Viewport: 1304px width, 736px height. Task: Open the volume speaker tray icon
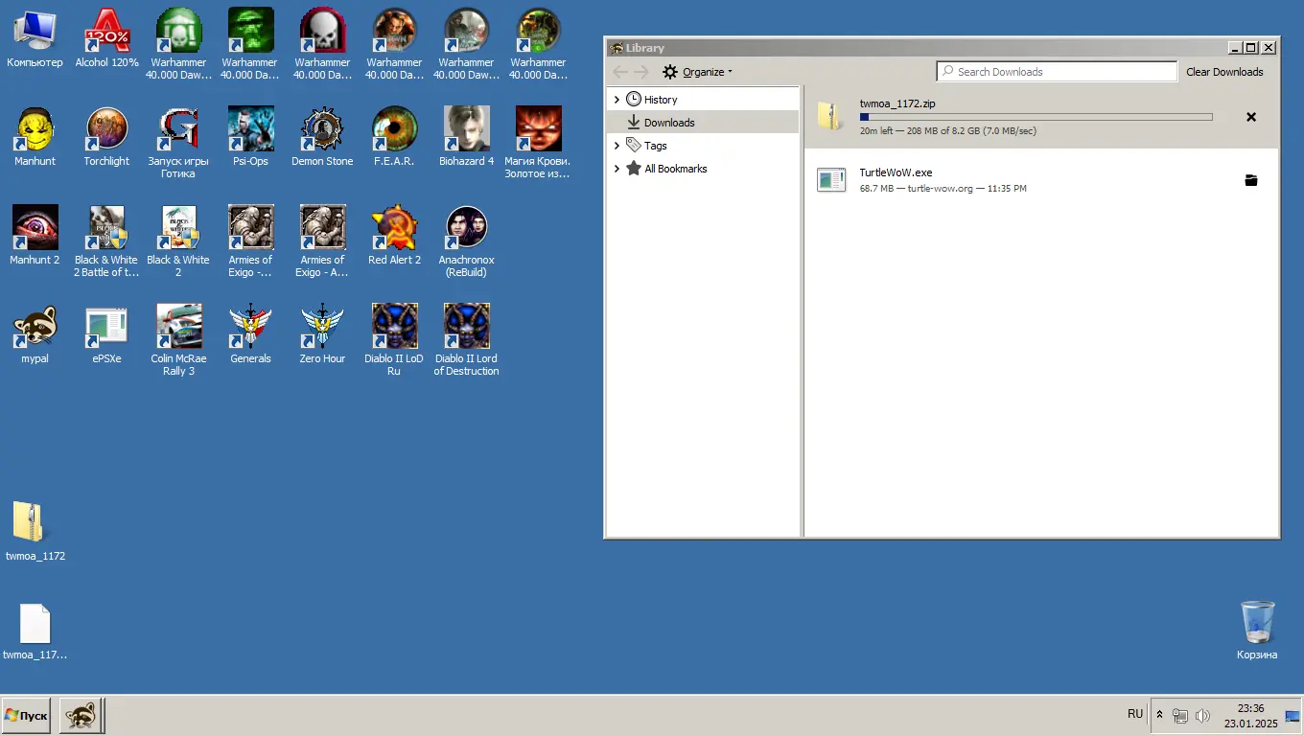[x=1202, y=716]
